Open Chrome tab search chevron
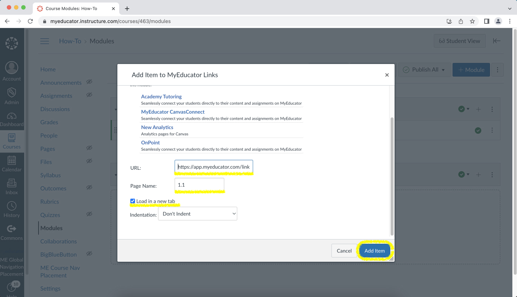 pyautogui.click(x=509, y=9)
